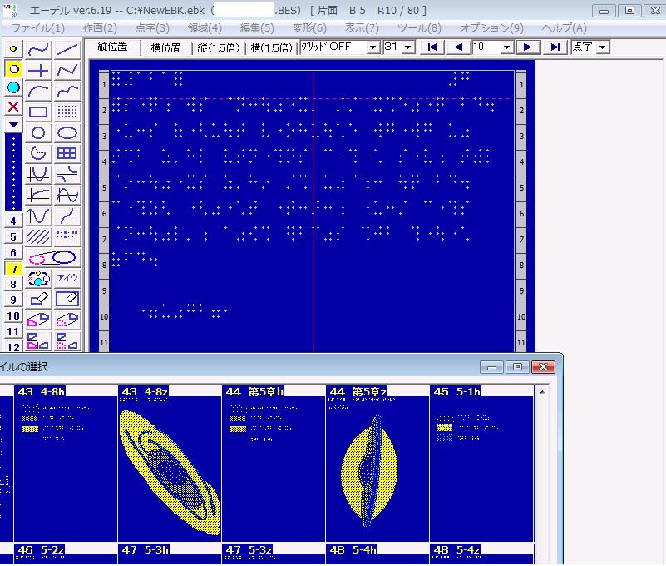
Task: Toggle the red X erase mode
Action: point(13,107)
